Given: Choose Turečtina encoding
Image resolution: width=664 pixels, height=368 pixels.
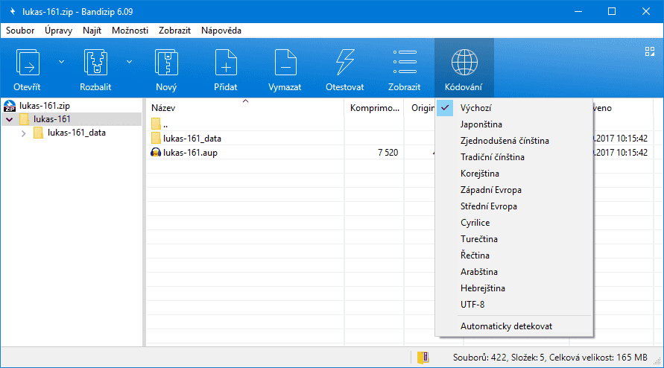Looking at the screenshot, I should tap(514, 239).
